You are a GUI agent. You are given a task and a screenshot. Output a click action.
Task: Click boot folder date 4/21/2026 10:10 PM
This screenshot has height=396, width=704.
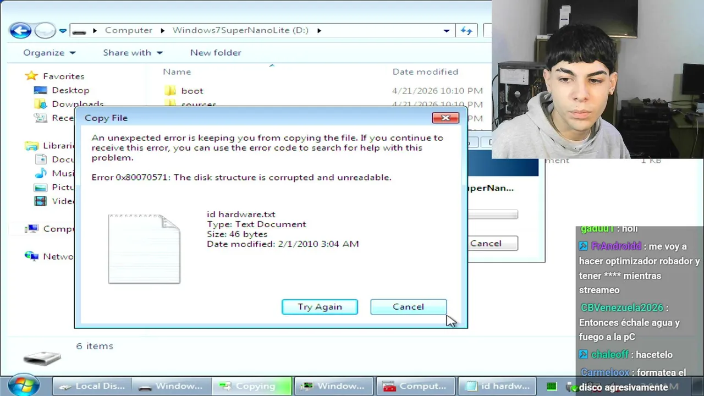click(437, 91)
